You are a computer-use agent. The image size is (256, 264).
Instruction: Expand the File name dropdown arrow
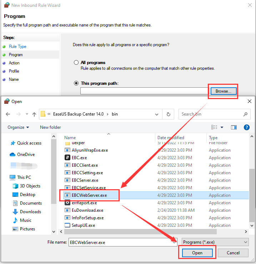coord(174,242)
